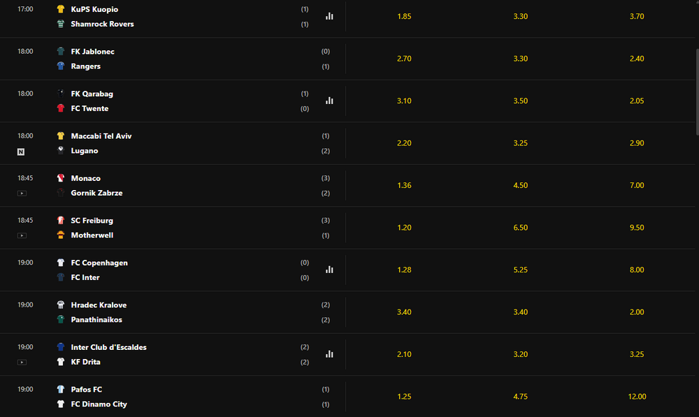Screen dimensions: 699x417
Task: Click the vertical scrollbar thumb on the right edge
Action: [697, 92]
